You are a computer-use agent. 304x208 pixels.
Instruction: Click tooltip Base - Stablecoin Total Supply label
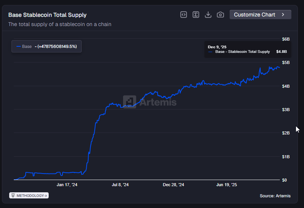243,52
